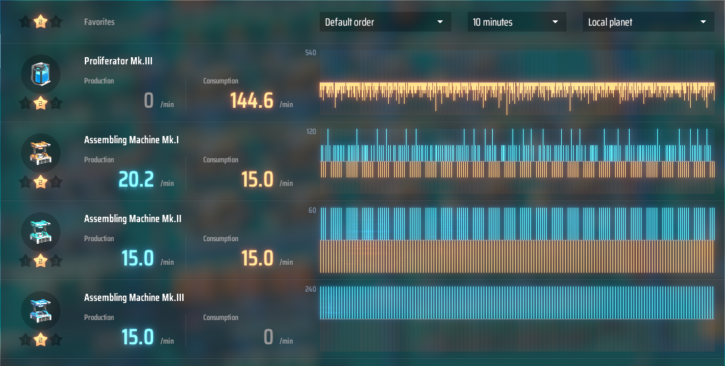Click the Assembling Machine Mk.I icon

click(41, 152)
